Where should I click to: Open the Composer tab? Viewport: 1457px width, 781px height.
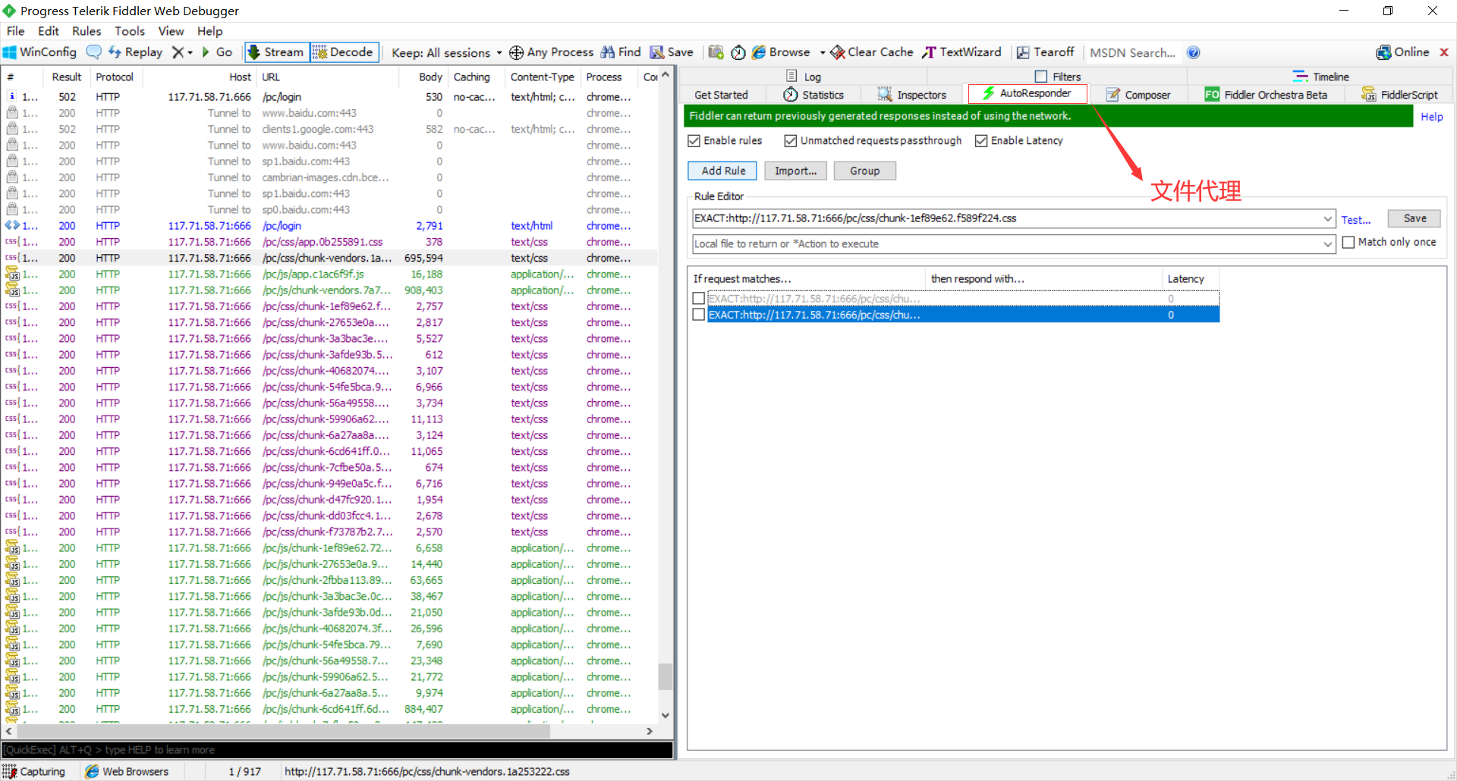tap(1138, 95)
